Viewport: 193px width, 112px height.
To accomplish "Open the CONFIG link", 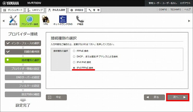I will (x=163, y=9).
